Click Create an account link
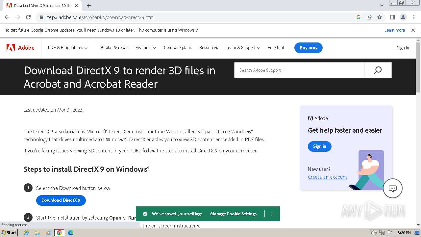Image resolution: width=421 pixels, height=237 pixels. coord(328,177)
